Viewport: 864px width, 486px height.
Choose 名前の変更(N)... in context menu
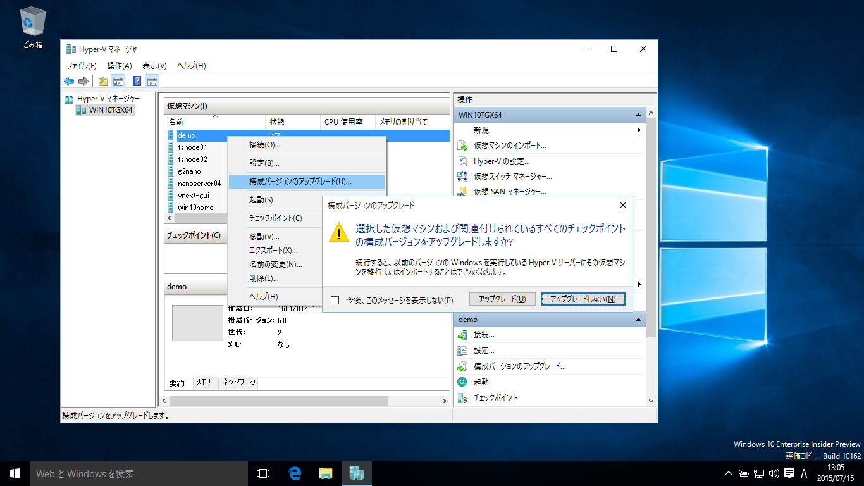coord(276,265)
